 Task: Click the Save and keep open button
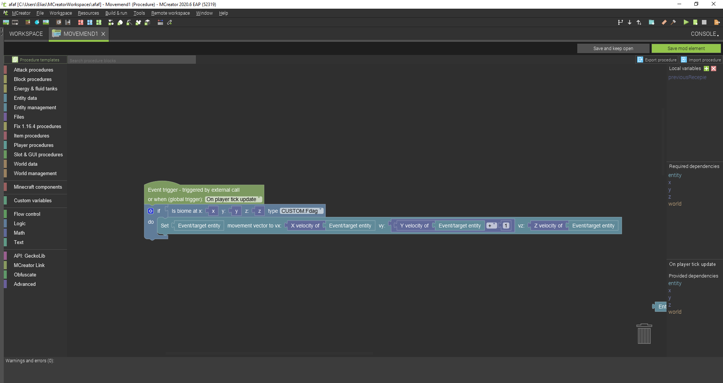[x=613, y=48]
